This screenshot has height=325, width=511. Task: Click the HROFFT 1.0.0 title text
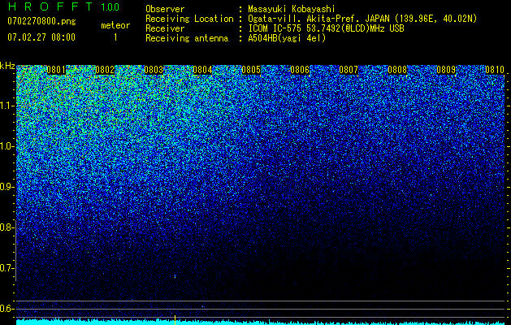64,6
